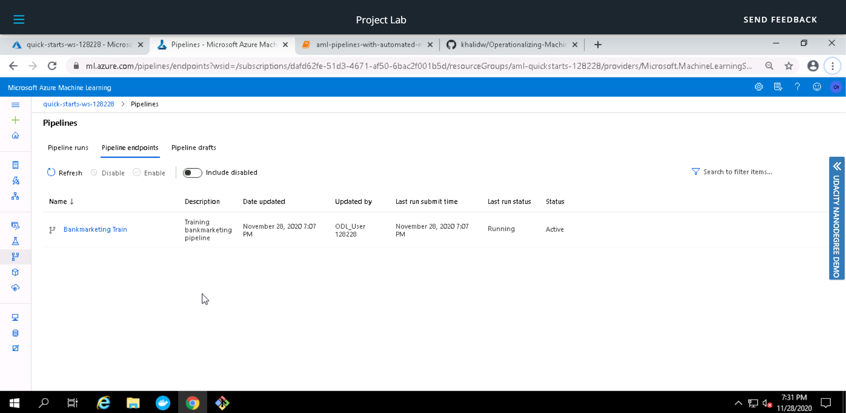
Task: Open a new browser tab
Action: pyautogui.click(x=598, y=44)
